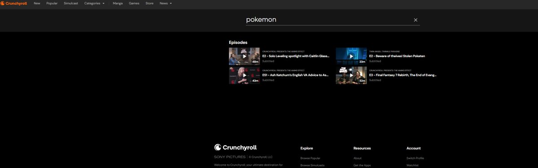Visit the Store link
The width and height of the screenshot is (538, 168).
(x=149, y=4)
